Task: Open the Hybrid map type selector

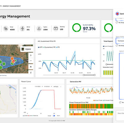Action: [x=27, y=49]
